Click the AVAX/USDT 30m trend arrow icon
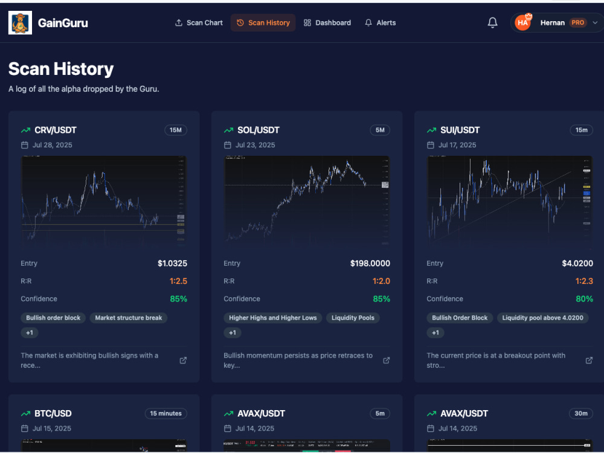Screen dimensions: 604x453 (431, 413)
